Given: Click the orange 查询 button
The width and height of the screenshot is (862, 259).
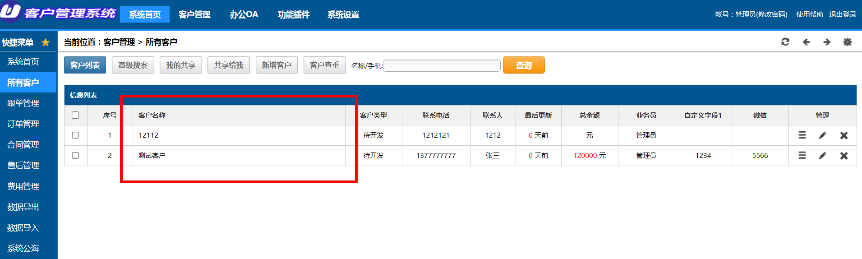Looking at the screenshot, I should point(524,65).
